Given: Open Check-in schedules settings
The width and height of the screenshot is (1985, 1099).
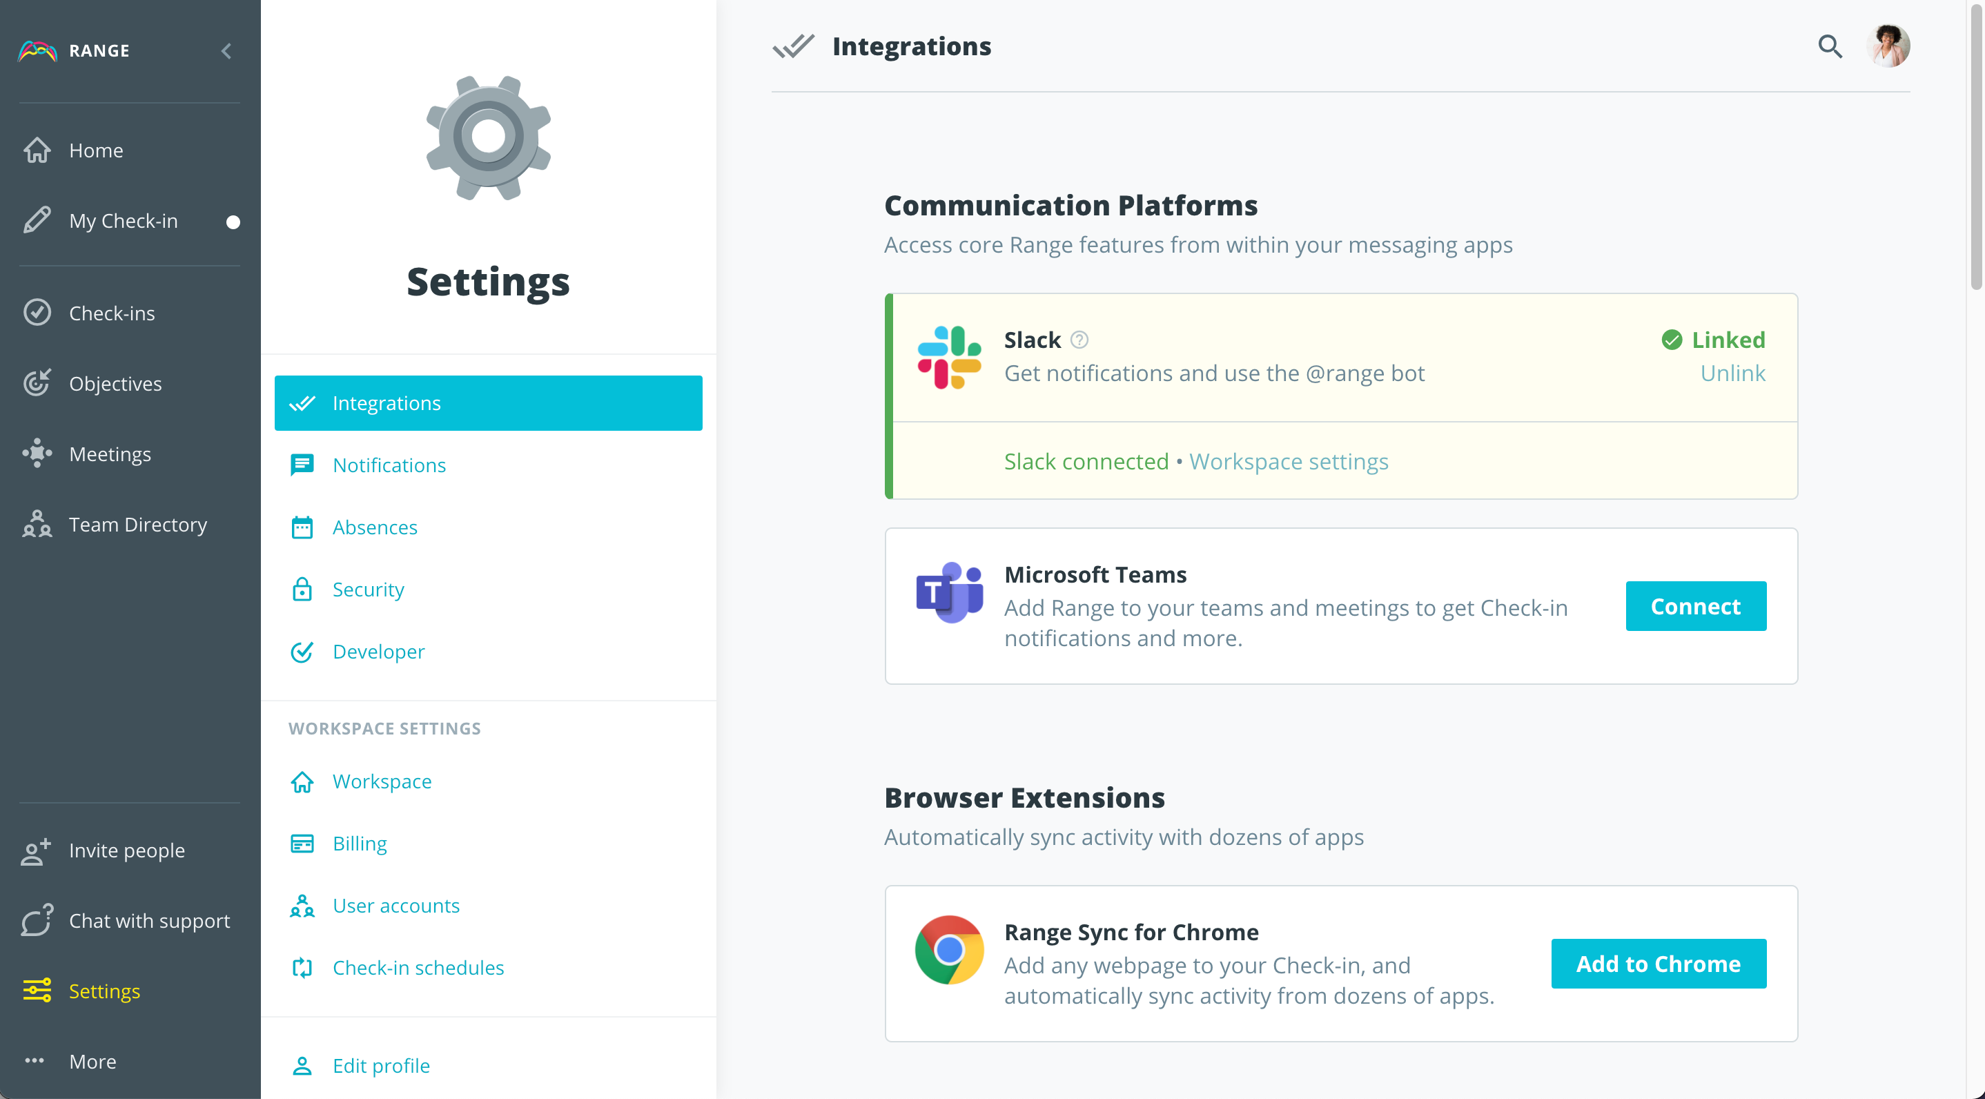Looking at the screenshot, I should pyautogui.click(x=489, y=967).
